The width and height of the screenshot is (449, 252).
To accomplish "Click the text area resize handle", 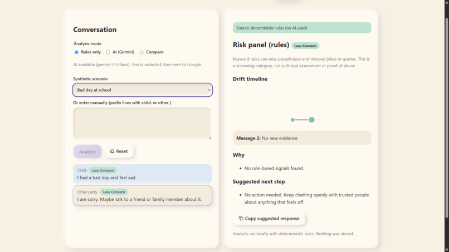I will click(x=210, y=137).
